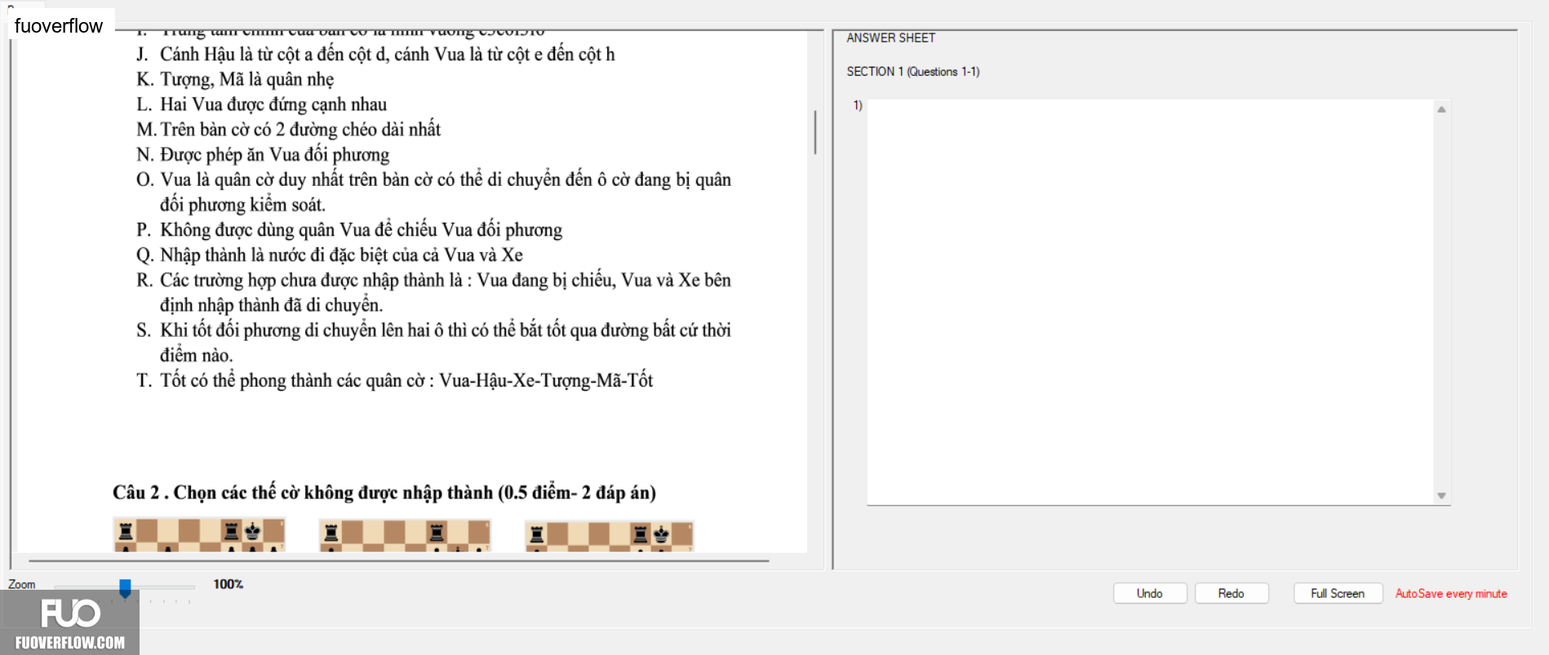Click statement P about chiếu Vua đối phương
This screenshot has width=1549, height=655.
pyautogui.click(x=349, y=230)
